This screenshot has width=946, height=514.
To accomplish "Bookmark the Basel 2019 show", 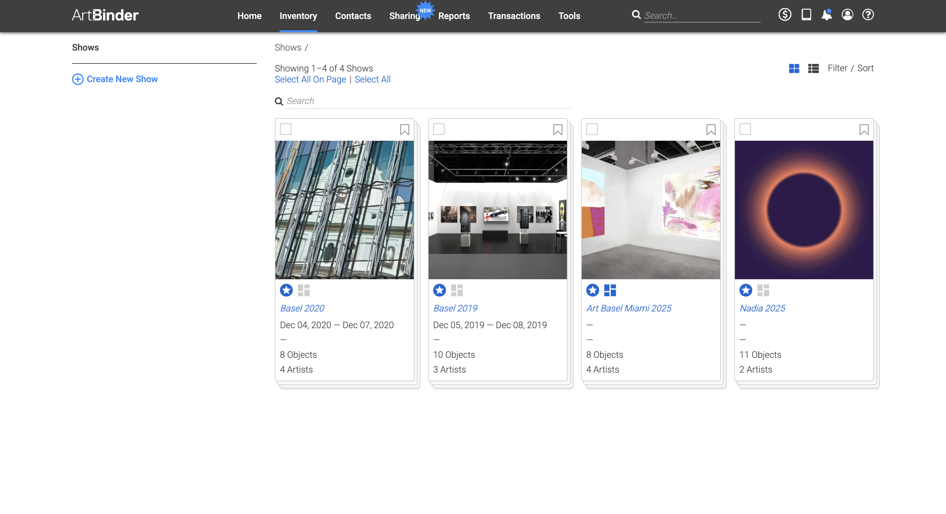I will tap(557, 129).
